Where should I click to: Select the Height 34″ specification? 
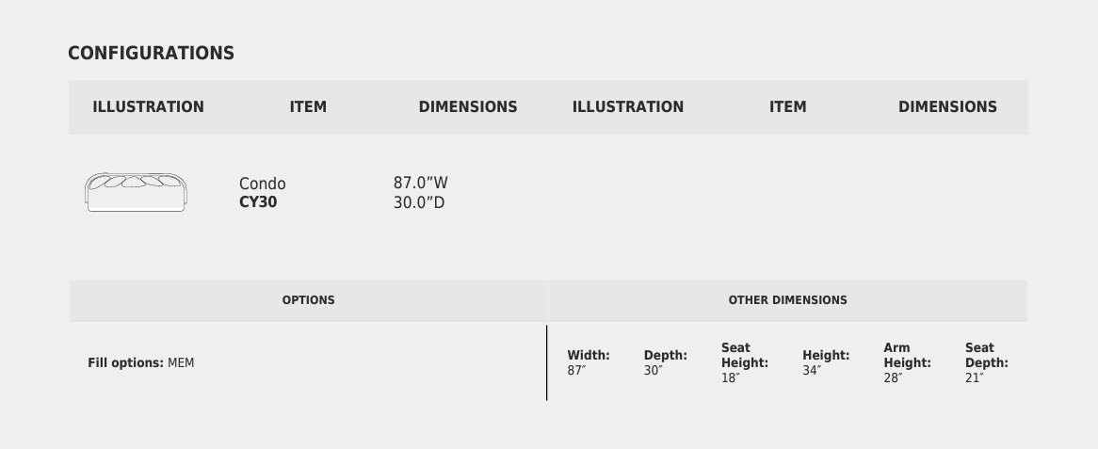point(826,362)
